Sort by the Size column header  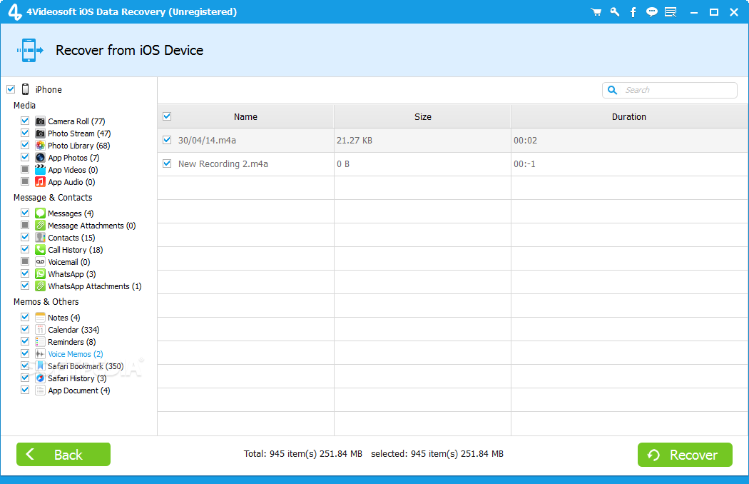pyautogui.click(x=423, y=116)
